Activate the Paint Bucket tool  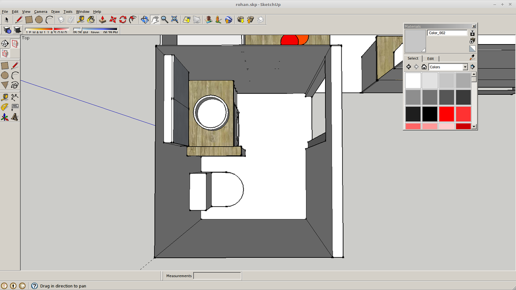91,19
